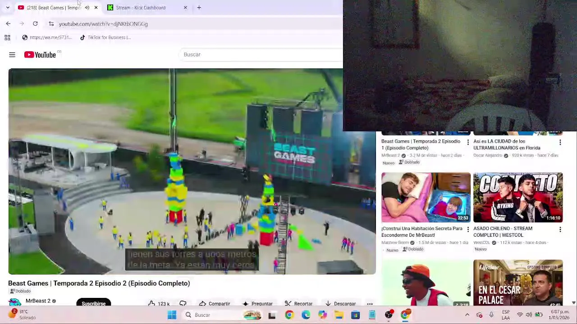Dislike the video with thumbs down
Screen dimensions: 577x324
183,304
